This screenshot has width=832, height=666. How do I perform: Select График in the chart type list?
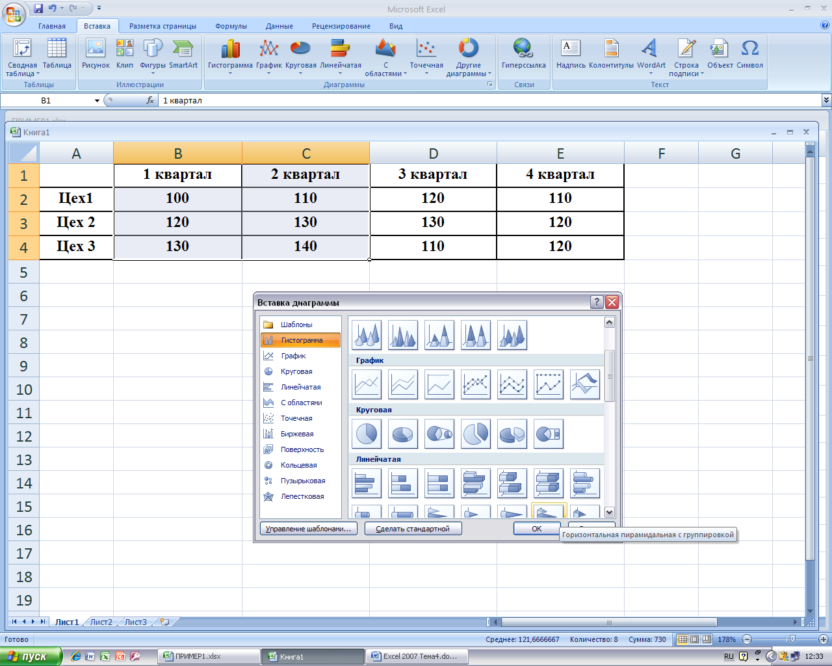click(x=300, y=356)
